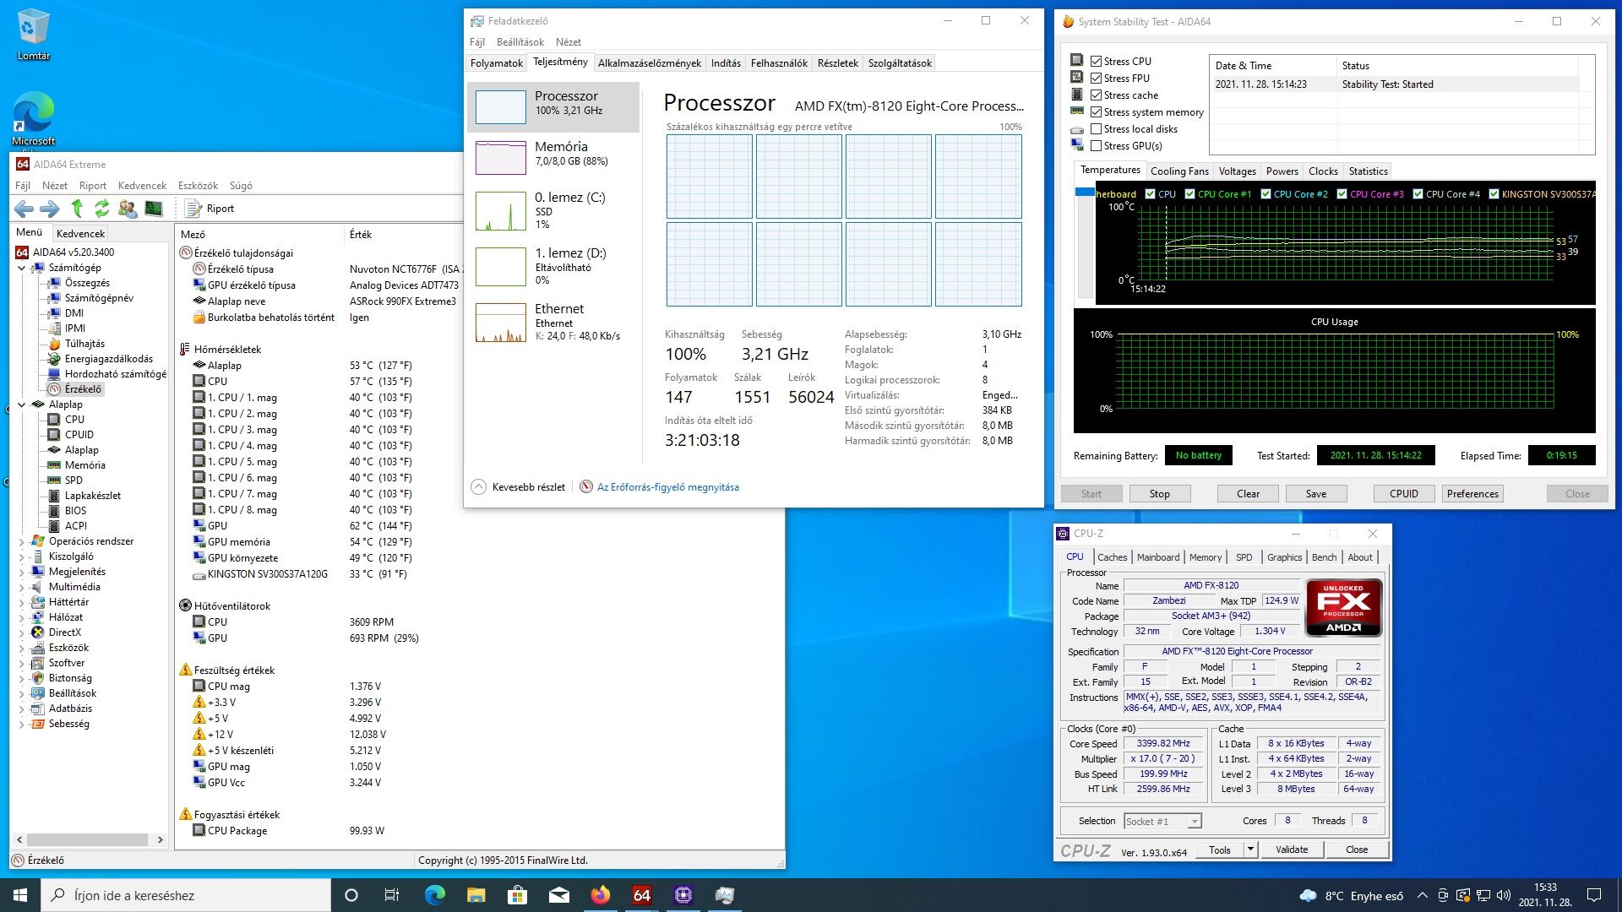Uncheck Stress cache checkbox
This screenshot has width=1622, height=912.
[x=1096, y=95]
